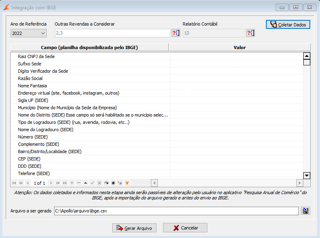Jump to prior page of records
The image size is (320, 238).
(21, 183)
